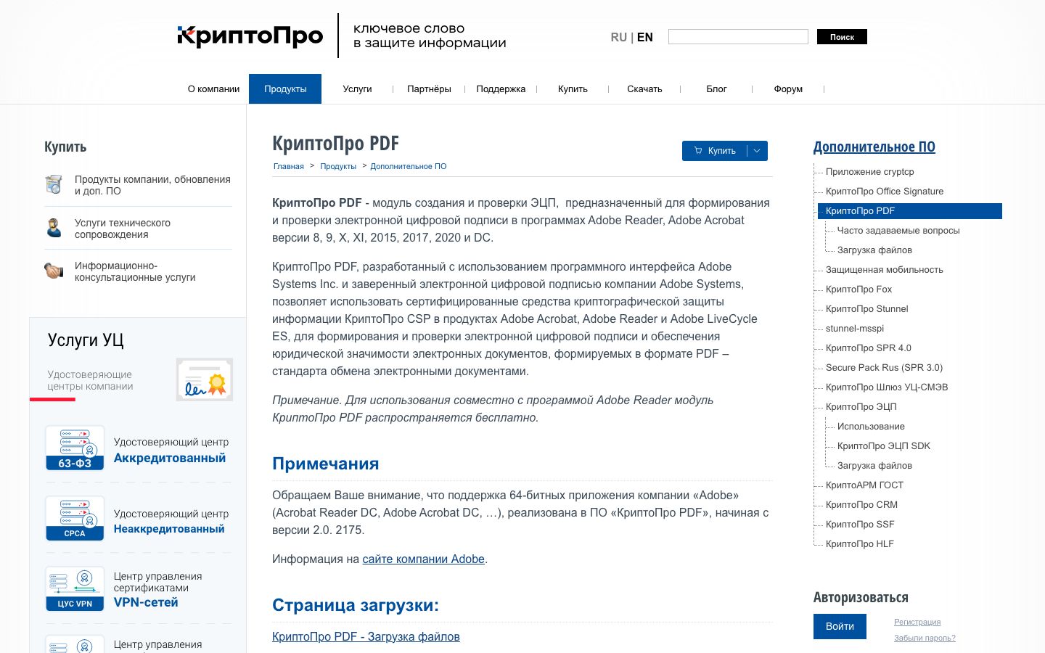
Task: Click the Забыли пароль? link
Action: coord(925,638)
